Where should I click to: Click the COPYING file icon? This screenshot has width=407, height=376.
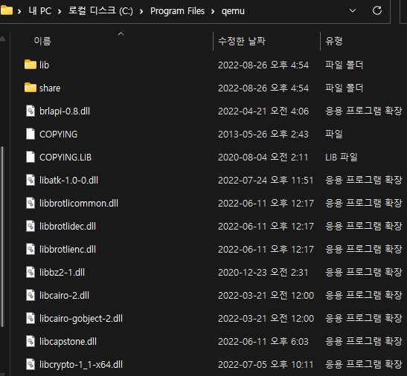pos(31,134)
